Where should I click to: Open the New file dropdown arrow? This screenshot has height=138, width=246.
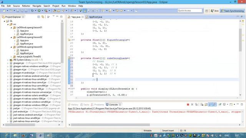tap(7, 11)
